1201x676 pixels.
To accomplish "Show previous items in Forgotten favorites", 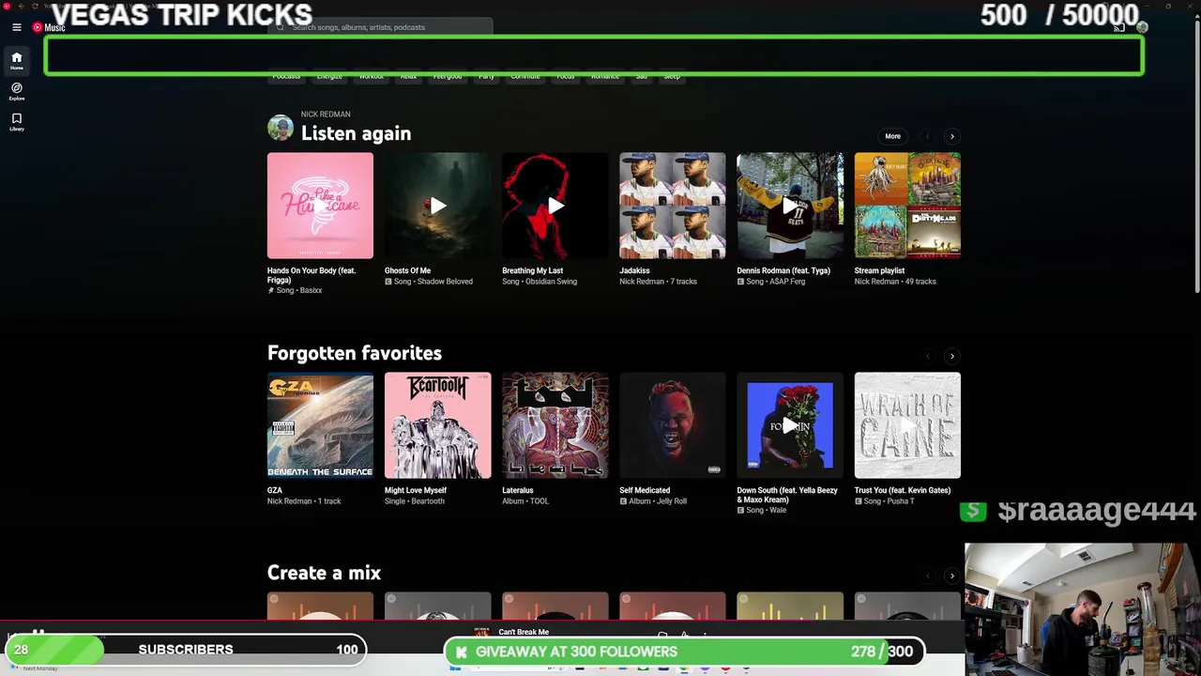I will coord(928,356).
